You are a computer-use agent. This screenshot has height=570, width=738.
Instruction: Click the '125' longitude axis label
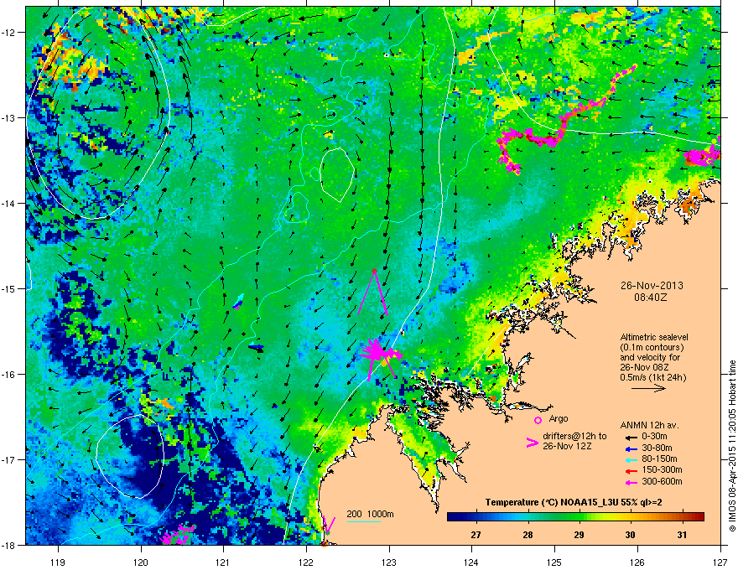[x=554, y=562]
